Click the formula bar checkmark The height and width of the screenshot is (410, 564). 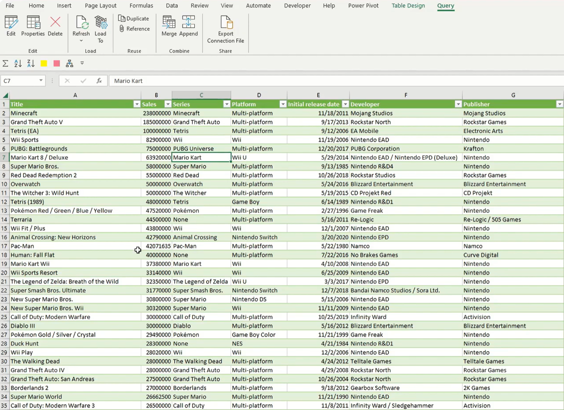[83, 81]
